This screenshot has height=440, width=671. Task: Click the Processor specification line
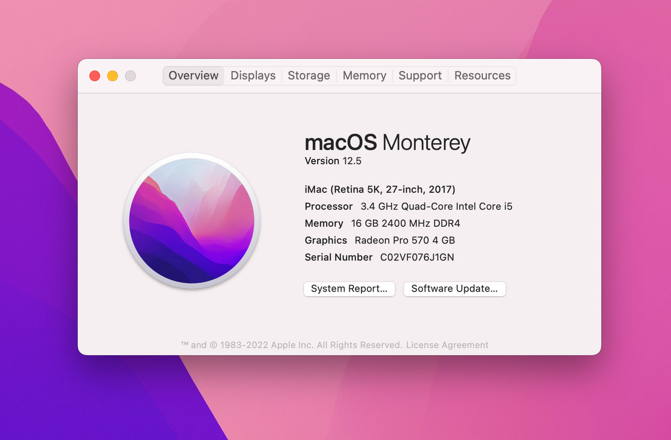point(408,206)
